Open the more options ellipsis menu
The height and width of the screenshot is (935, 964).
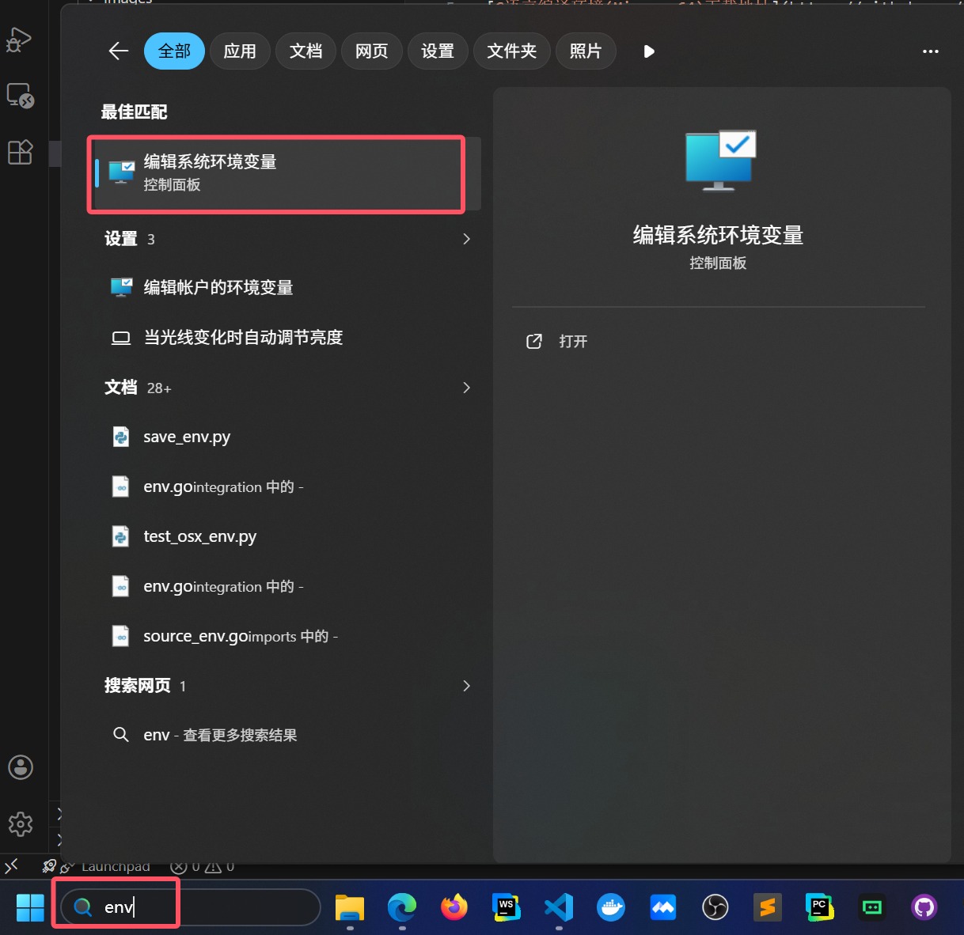click(x=930, y=51)
